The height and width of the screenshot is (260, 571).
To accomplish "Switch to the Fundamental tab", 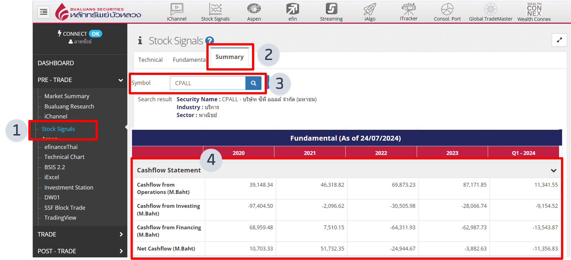I will pos(189,60).
